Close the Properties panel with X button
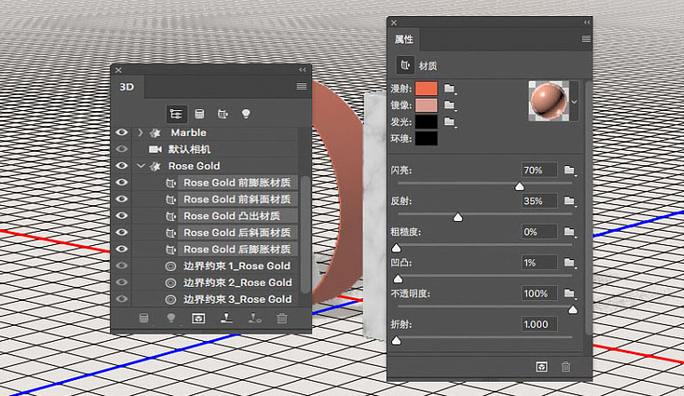Image resolution: width=684 pixels, height=396 pixels. coord(394,22)
